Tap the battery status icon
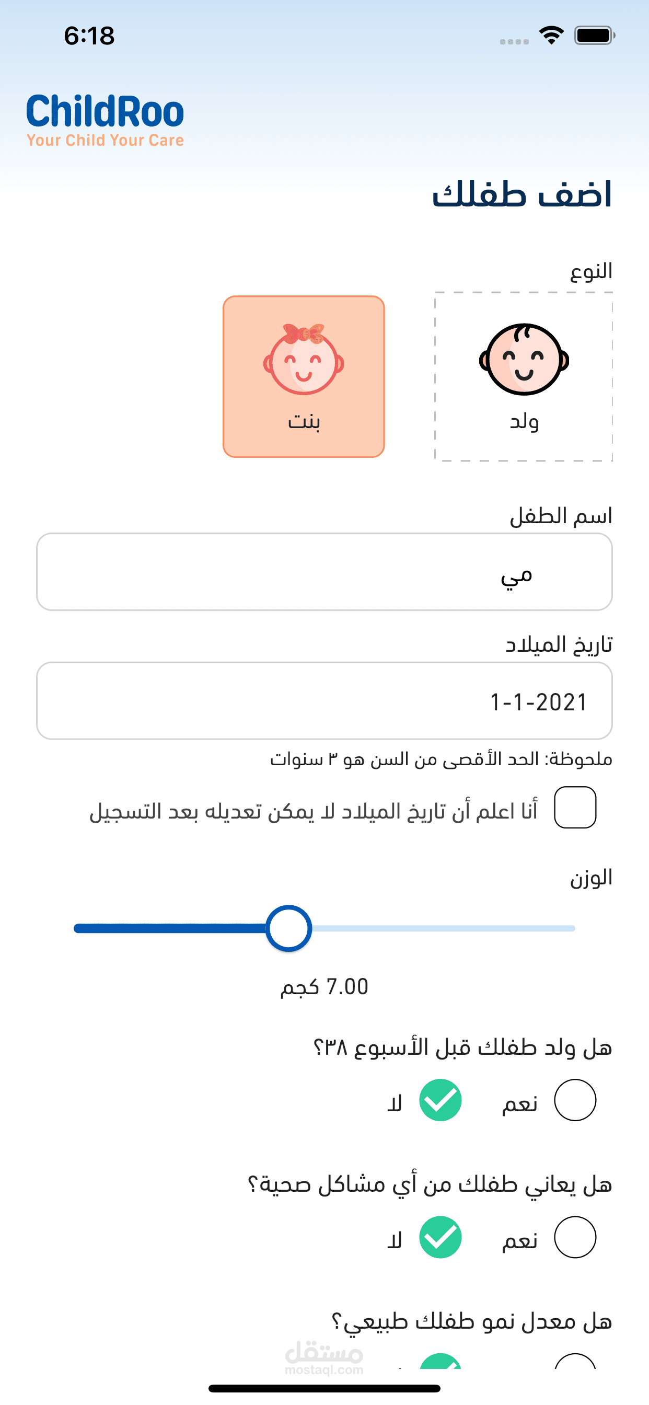649x1405 pixels. coord(595,36)
